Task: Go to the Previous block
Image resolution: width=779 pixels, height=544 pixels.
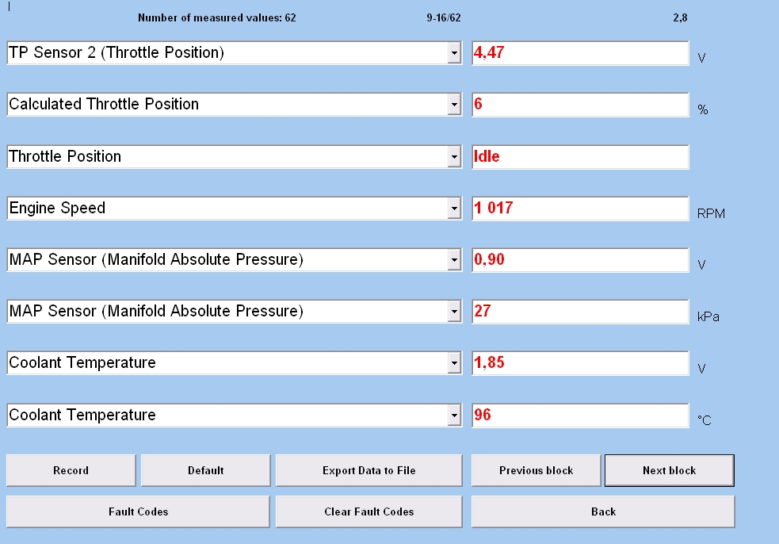Action: click(x=536, y=470)
